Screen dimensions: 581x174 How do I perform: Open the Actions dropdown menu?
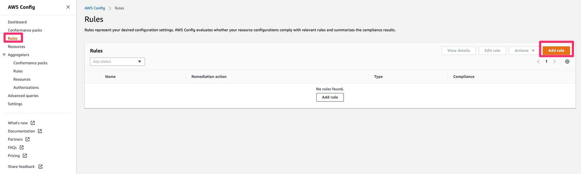pyautogui.click(x=524, y=51)
